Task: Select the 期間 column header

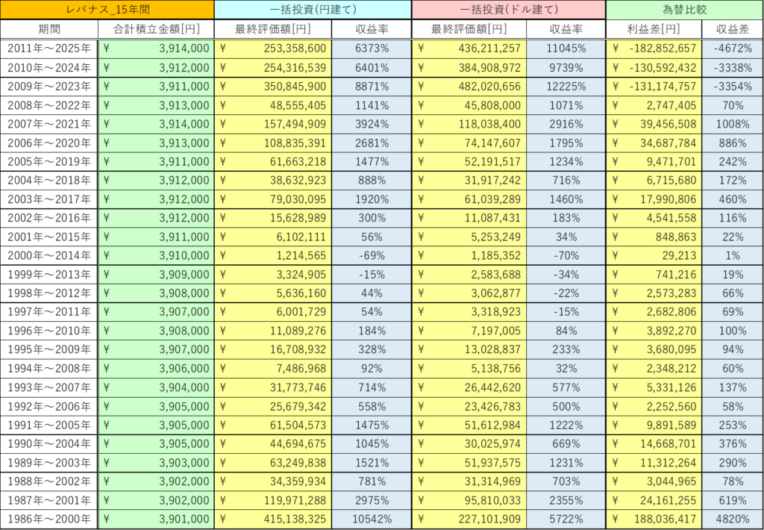Action: point(49,29)
